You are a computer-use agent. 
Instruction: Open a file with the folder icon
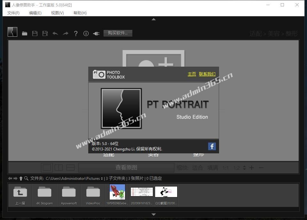point(25,33)
